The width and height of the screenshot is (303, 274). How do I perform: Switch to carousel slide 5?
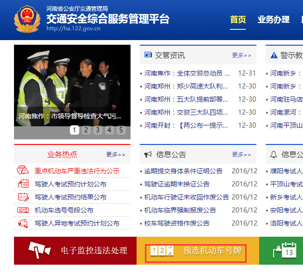121,130
